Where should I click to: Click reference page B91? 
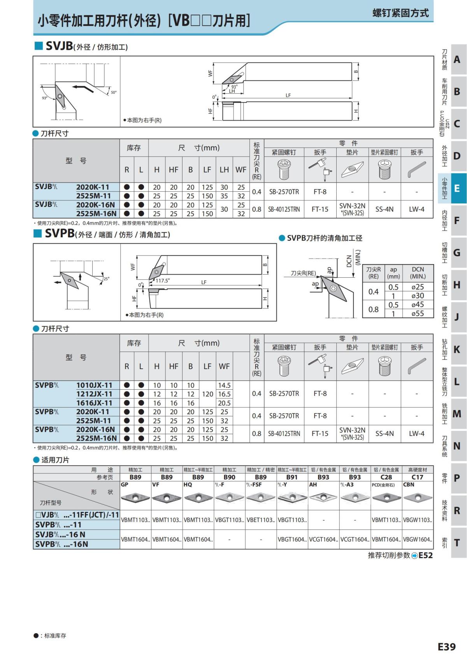point(292,477)
